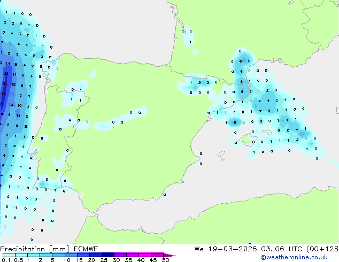Select the legend swatch between 5 and 10
The width and height of the screenshot is (339, 262).
tap(58, 255)
